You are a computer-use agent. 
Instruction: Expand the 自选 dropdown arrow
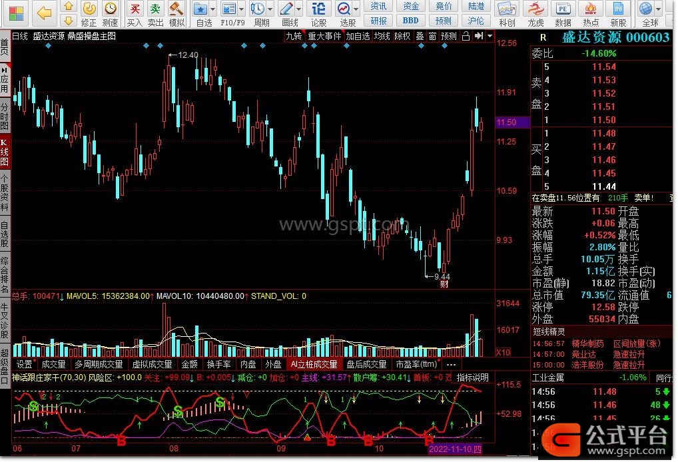coord(212,9)
